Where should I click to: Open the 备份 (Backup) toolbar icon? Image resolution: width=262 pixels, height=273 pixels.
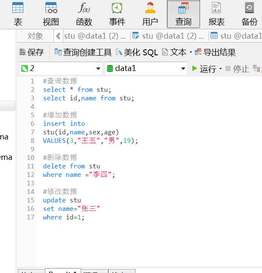click(x=250, y=14)
